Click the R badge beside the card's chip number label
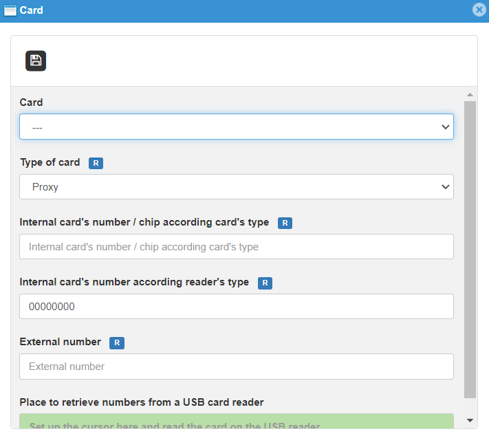The image size is (489, 436). (x=285, y=224)
